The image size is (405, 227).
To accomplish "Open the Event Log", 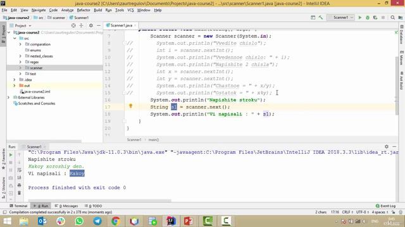I will 385,206.
